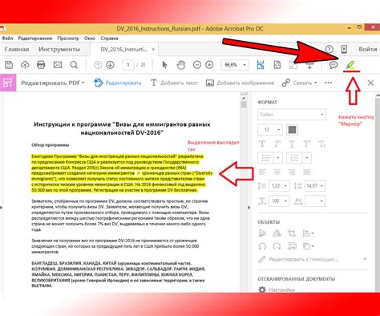Click Редактировать in Edit PDF bar
This screenshot has width=380, height=316.
118,83
